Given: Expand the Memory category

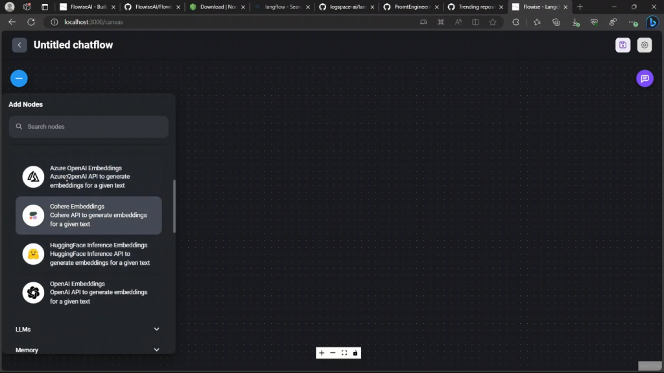Looking at the screenshot, I should [x=88, y=350].
